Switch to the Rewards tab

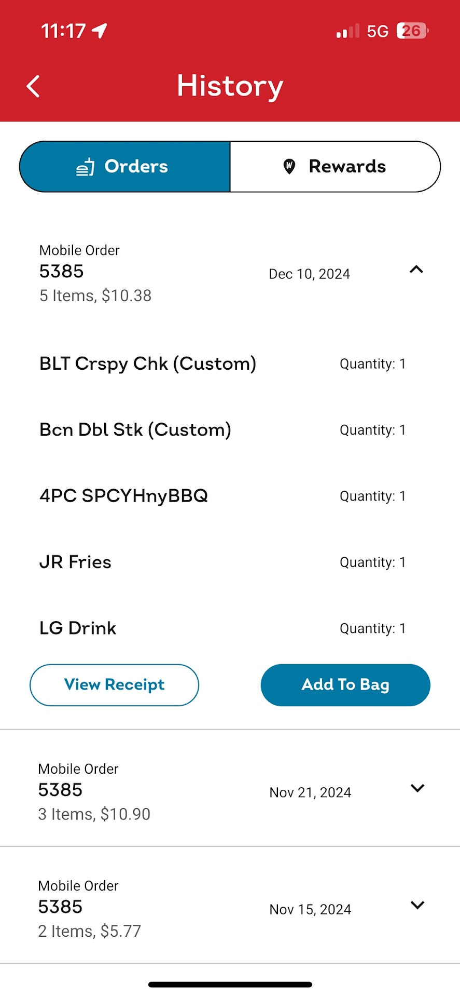point(336,167)
